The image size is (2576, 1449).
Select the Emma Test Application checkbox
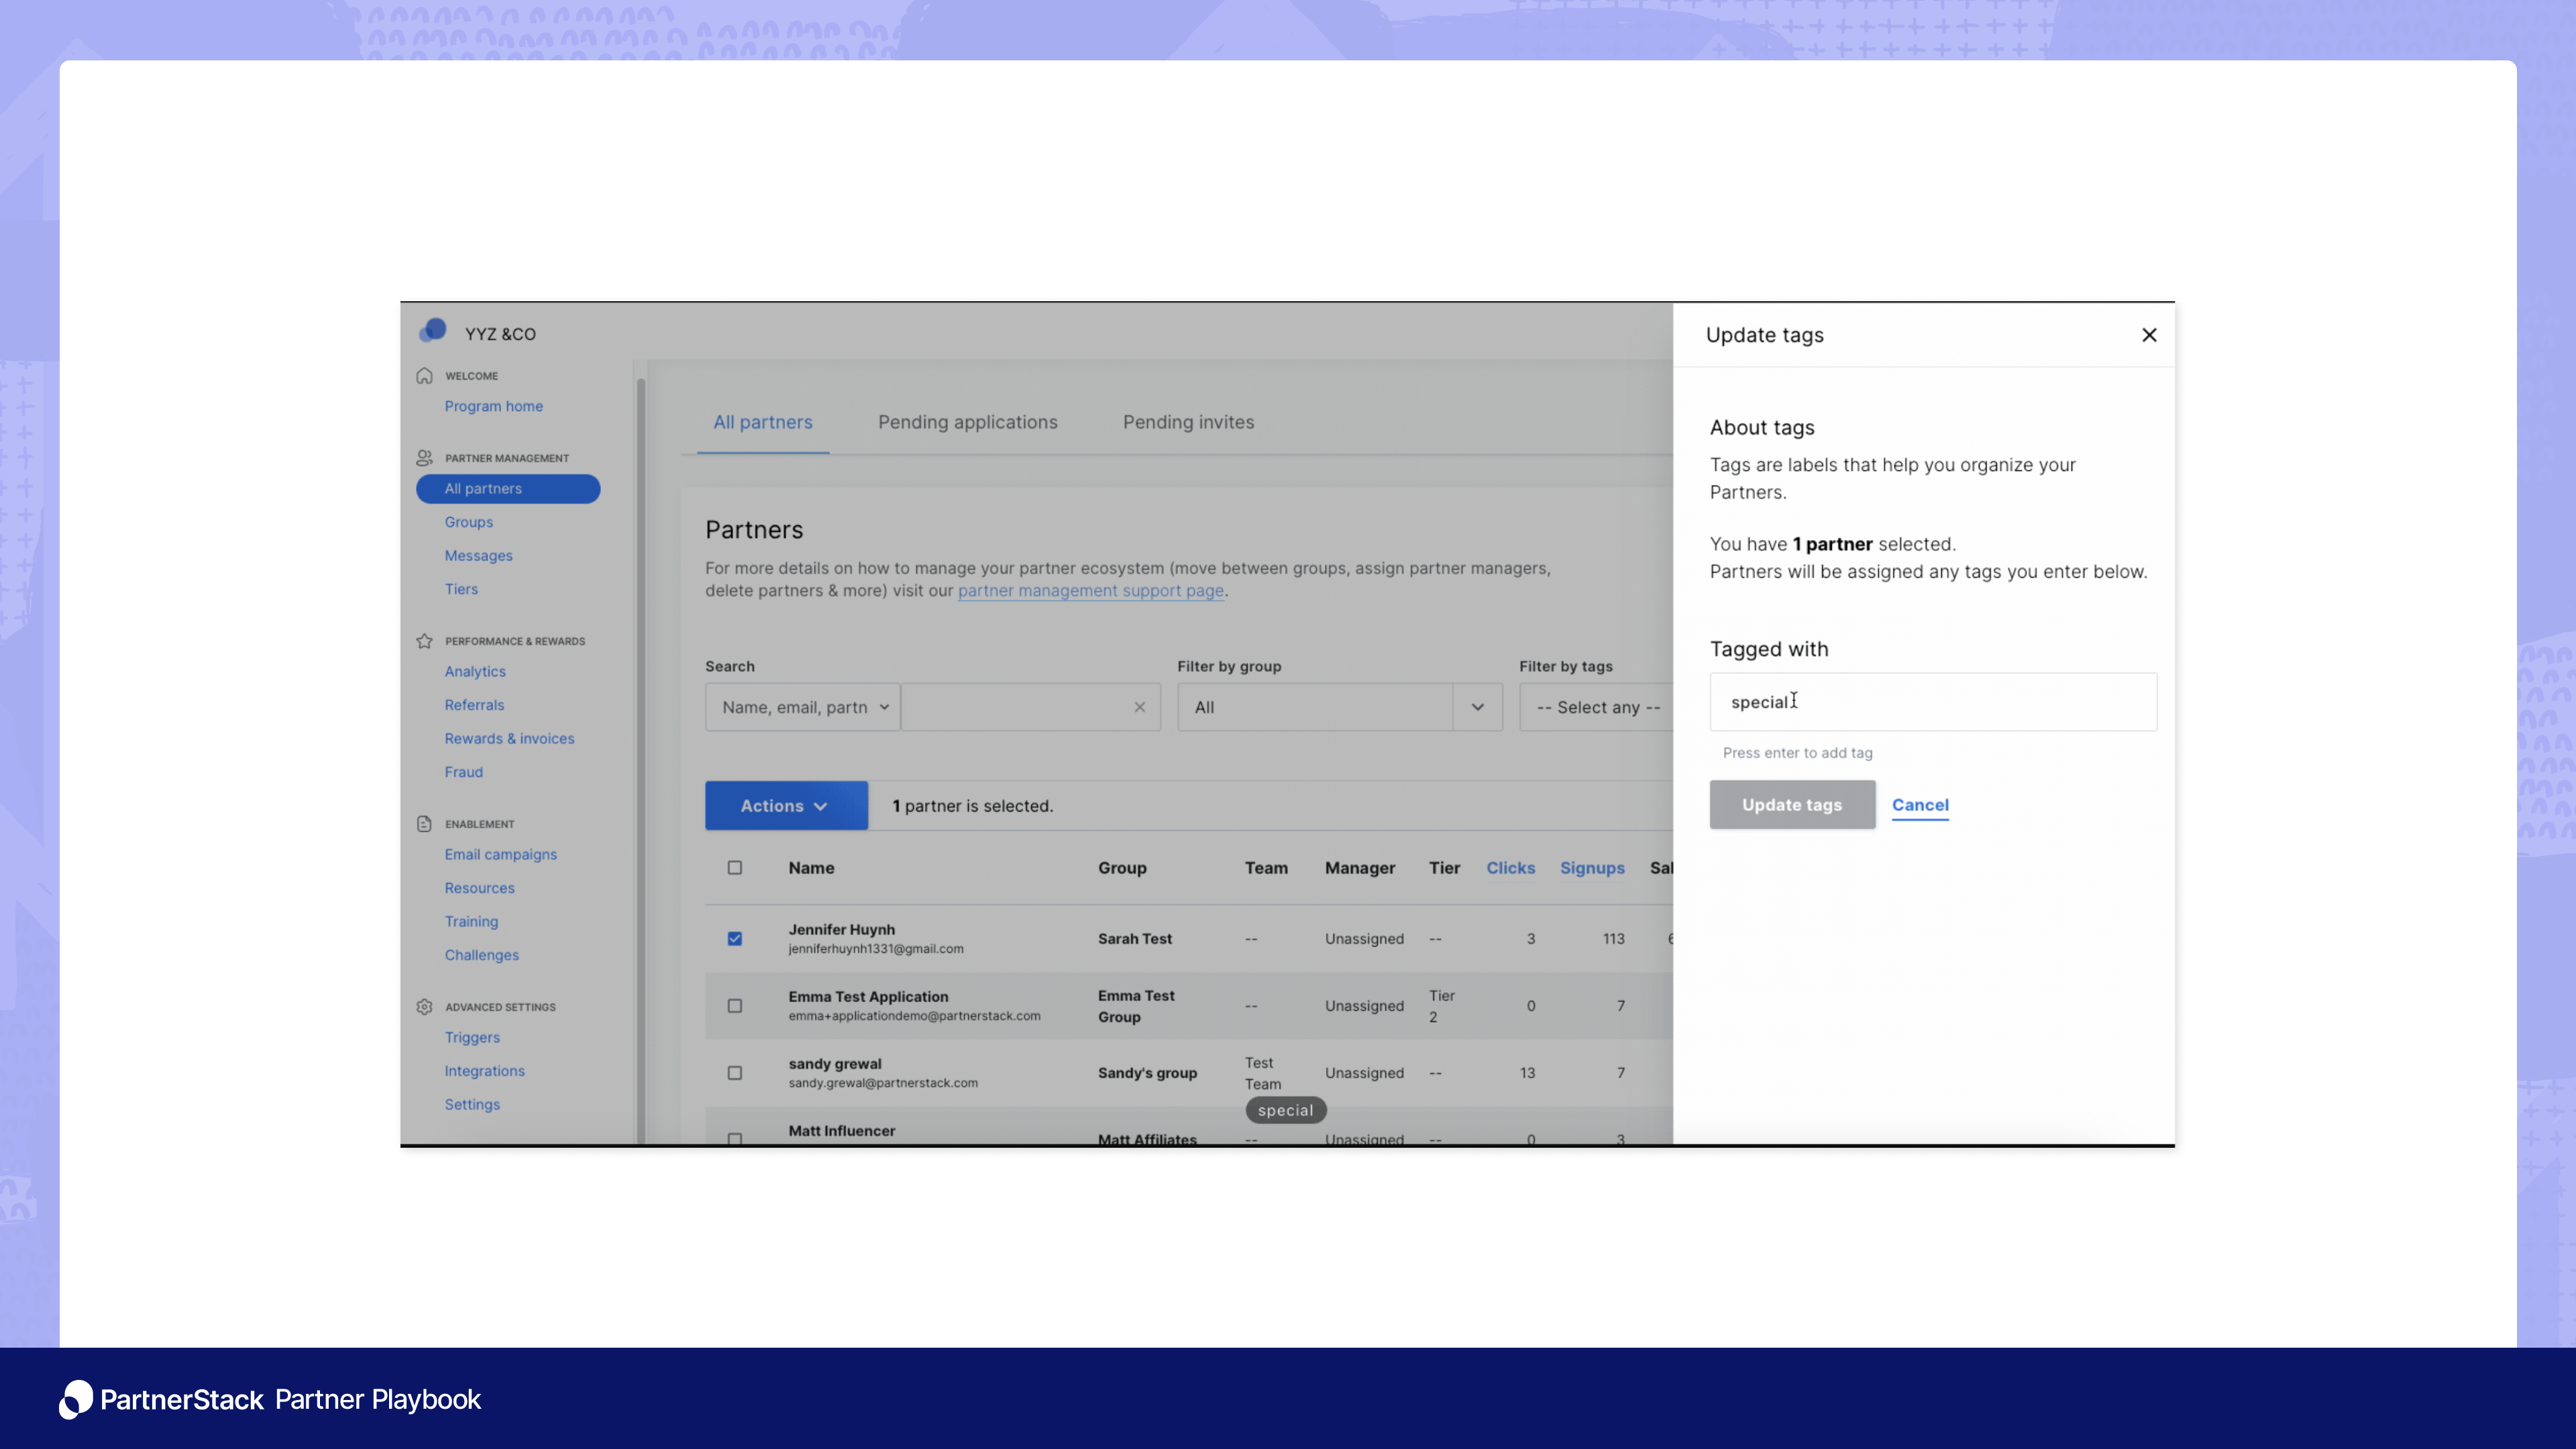click(x=735, y=1005)
